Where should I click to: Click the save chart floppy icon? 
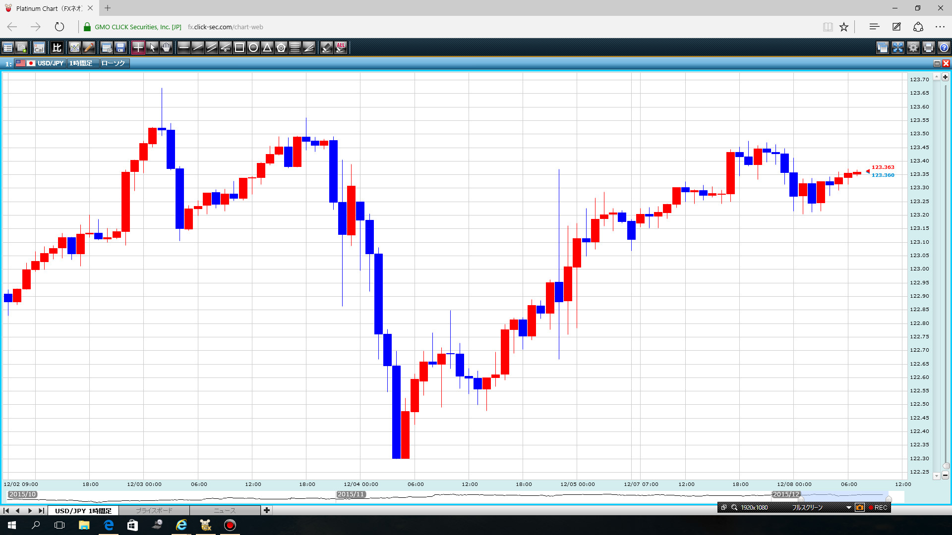click(120, 48)
